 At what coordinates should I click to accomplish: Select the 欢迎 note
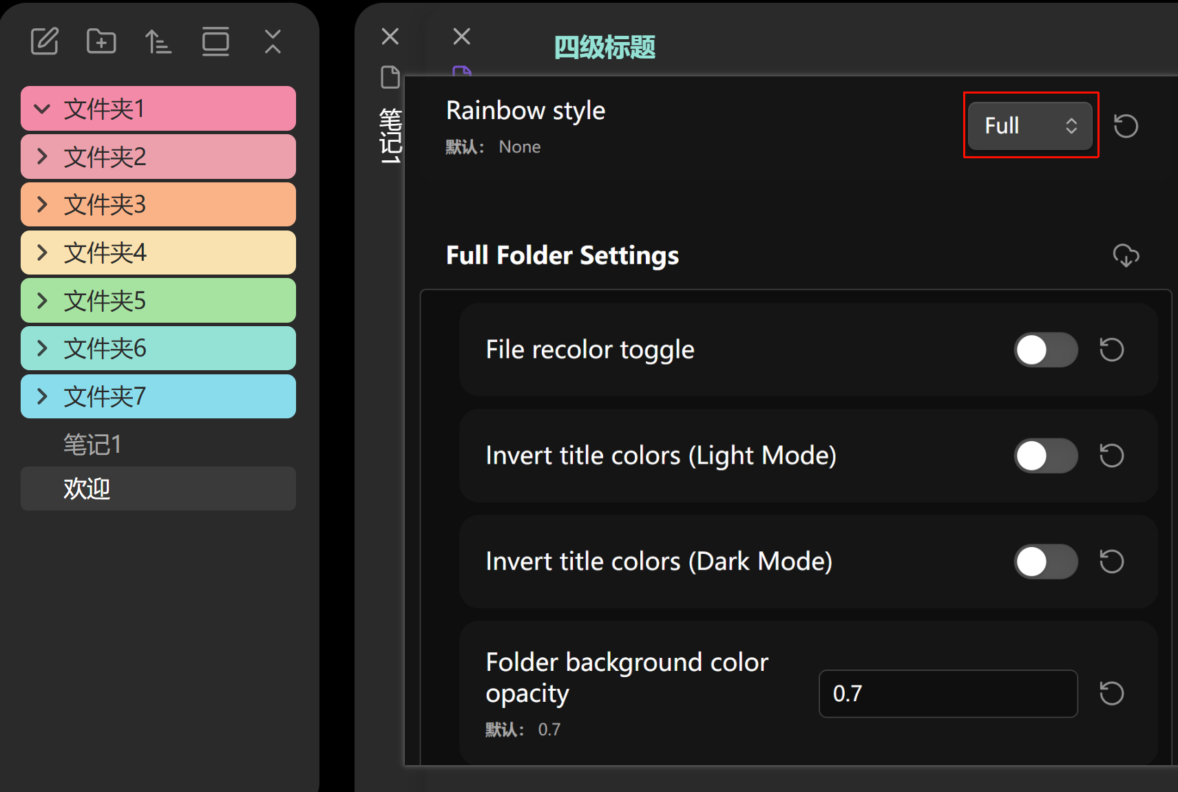[87, 489]
